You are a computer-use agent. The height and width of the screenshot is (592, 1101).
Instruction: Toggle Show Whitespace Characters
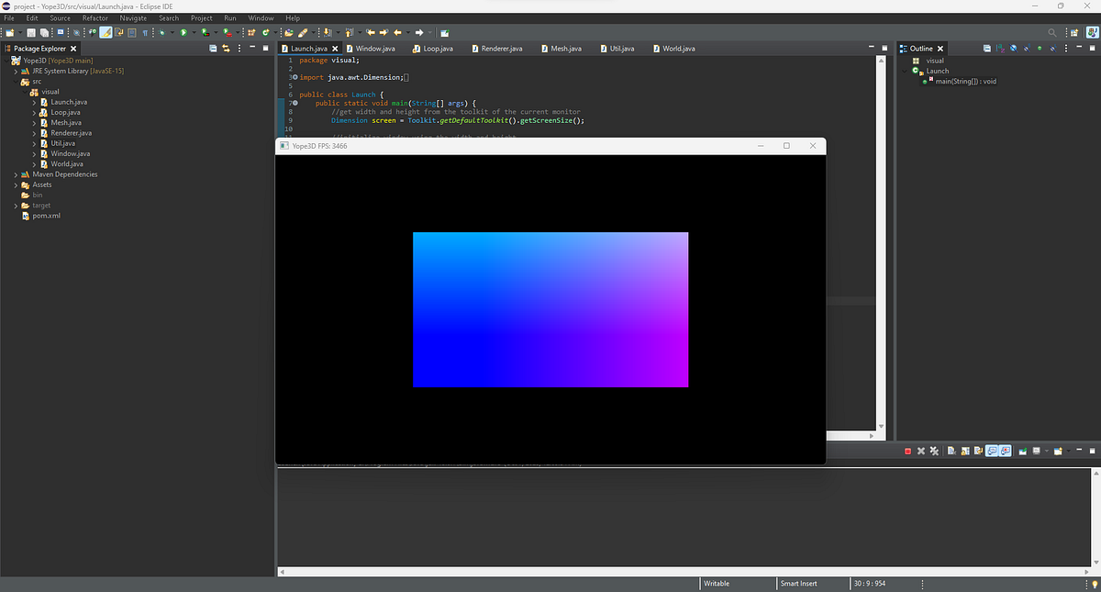pyautogui.click(x=145, y=33)
